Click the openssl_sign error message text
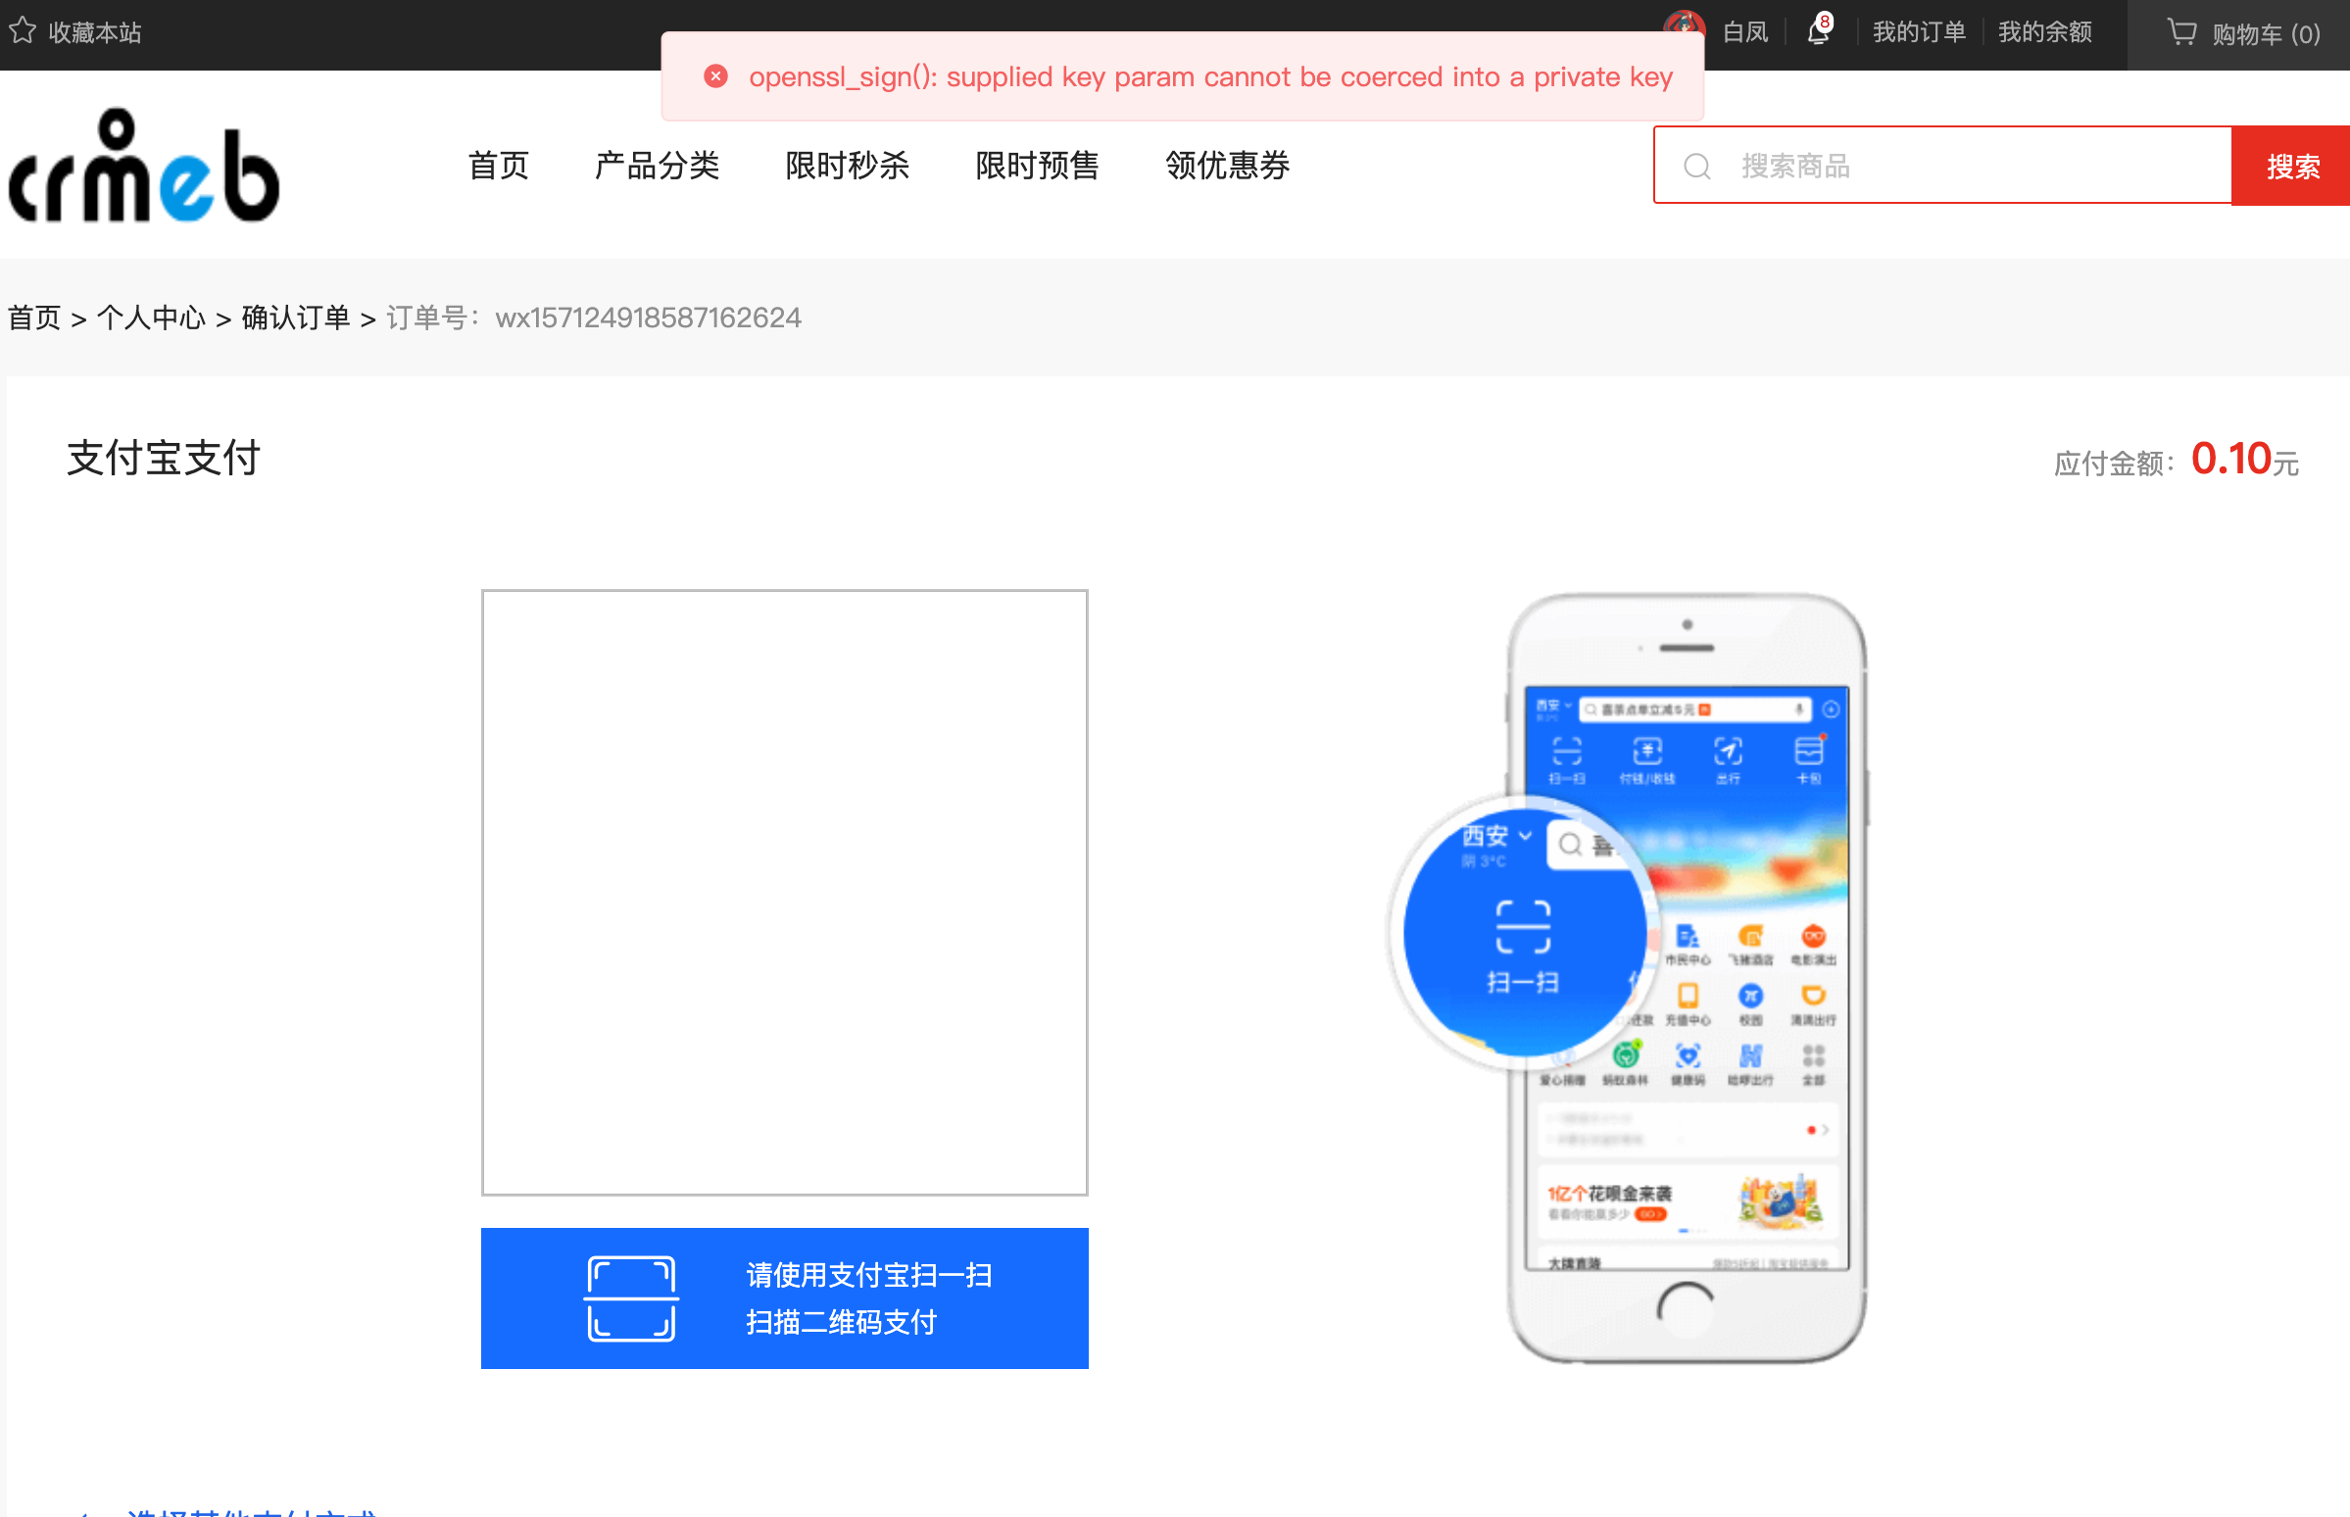The width and height of the screenshot is (2350, 1517). click(1210, 76)
